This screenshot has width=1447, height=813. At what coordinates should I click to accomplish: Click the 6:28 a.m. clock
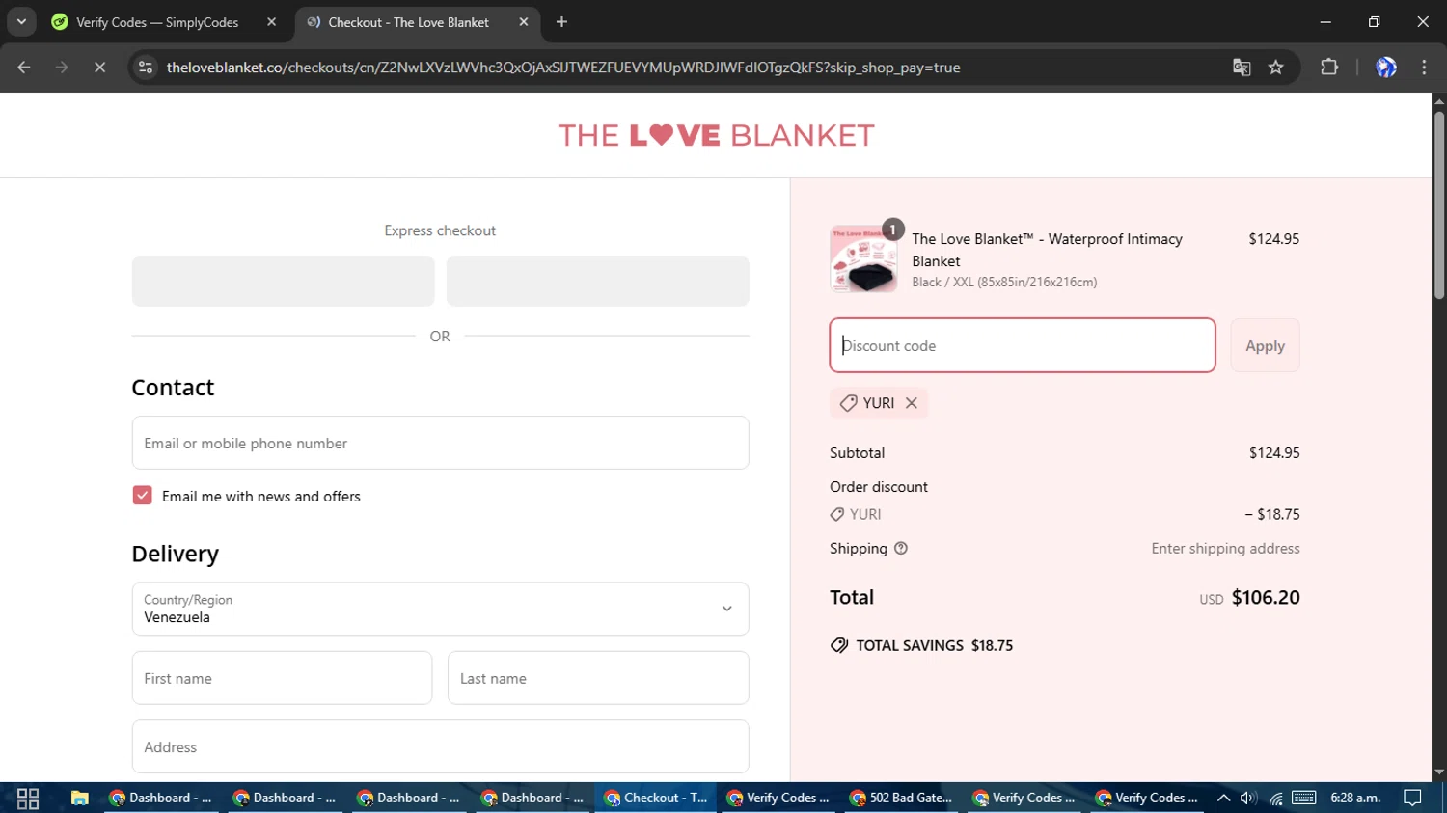tap(1355, 798)
